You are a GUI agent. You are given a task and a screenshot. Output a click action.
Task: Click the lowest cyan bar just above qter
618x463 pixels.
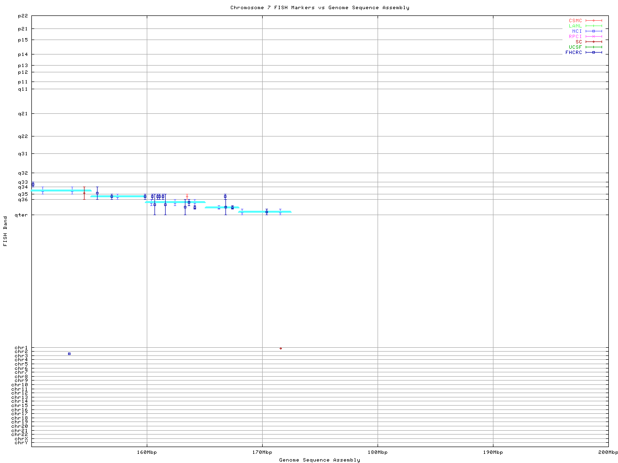click(x=265, y=212)
